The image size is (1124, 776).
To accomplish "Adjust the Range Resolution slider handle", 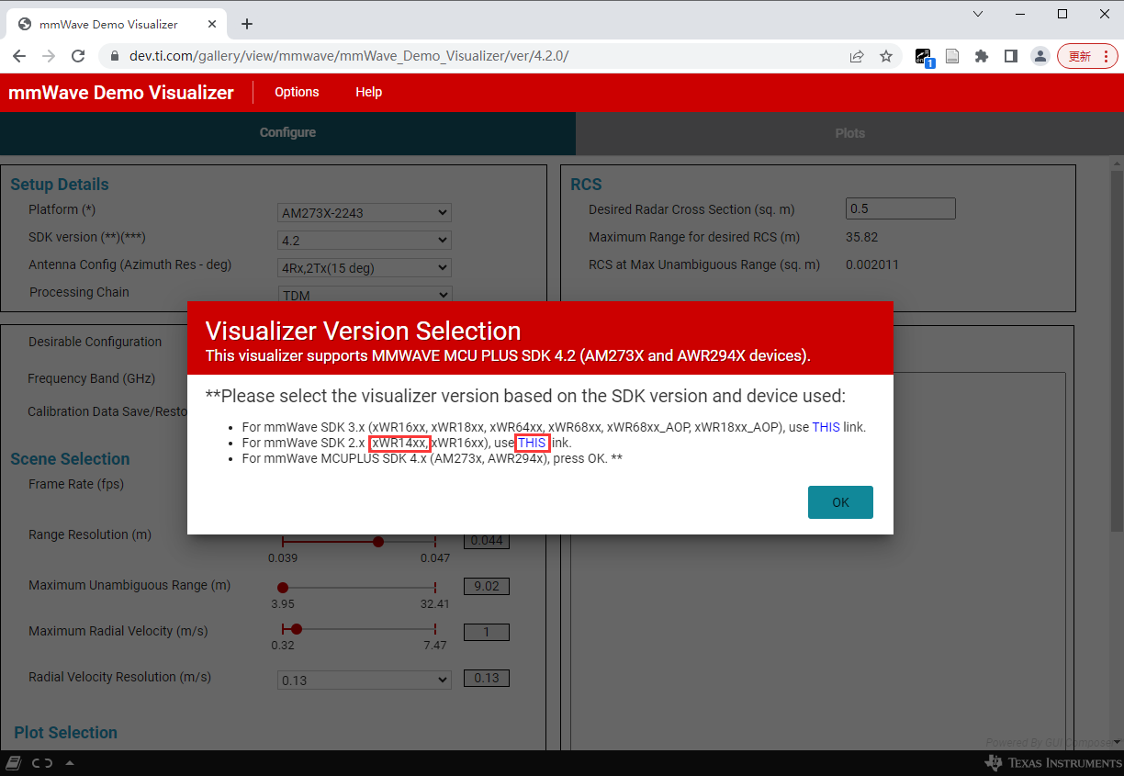I will click(x=378, y=542).
